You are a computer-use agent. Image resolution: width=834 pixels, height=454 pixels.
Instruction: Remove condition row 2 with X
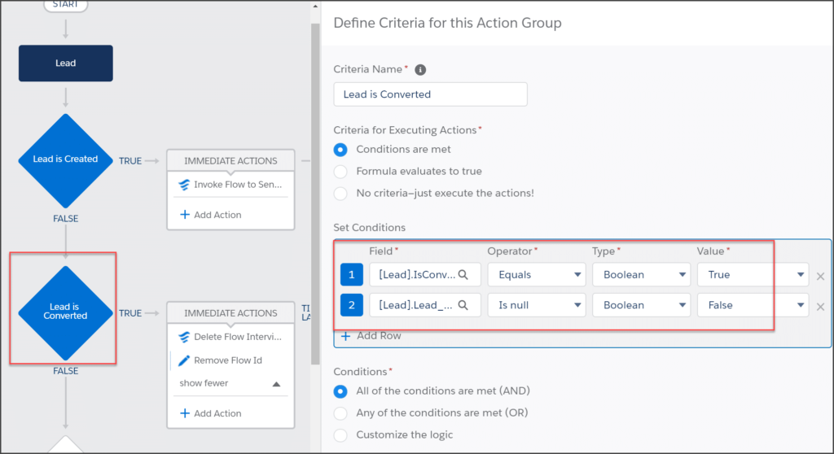point(820,307)
